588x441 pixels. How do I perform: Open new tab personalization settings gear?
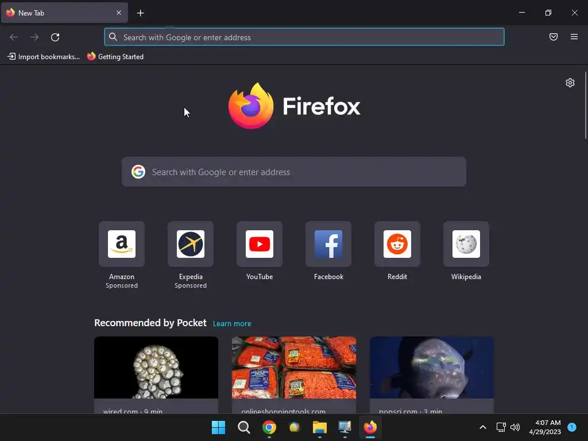coord(570,83)
